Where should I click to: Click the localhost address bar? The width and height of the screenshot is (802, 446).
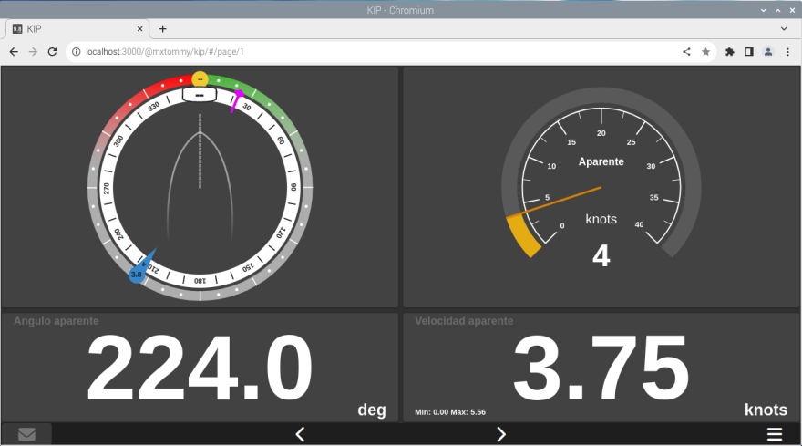[365, 52]
